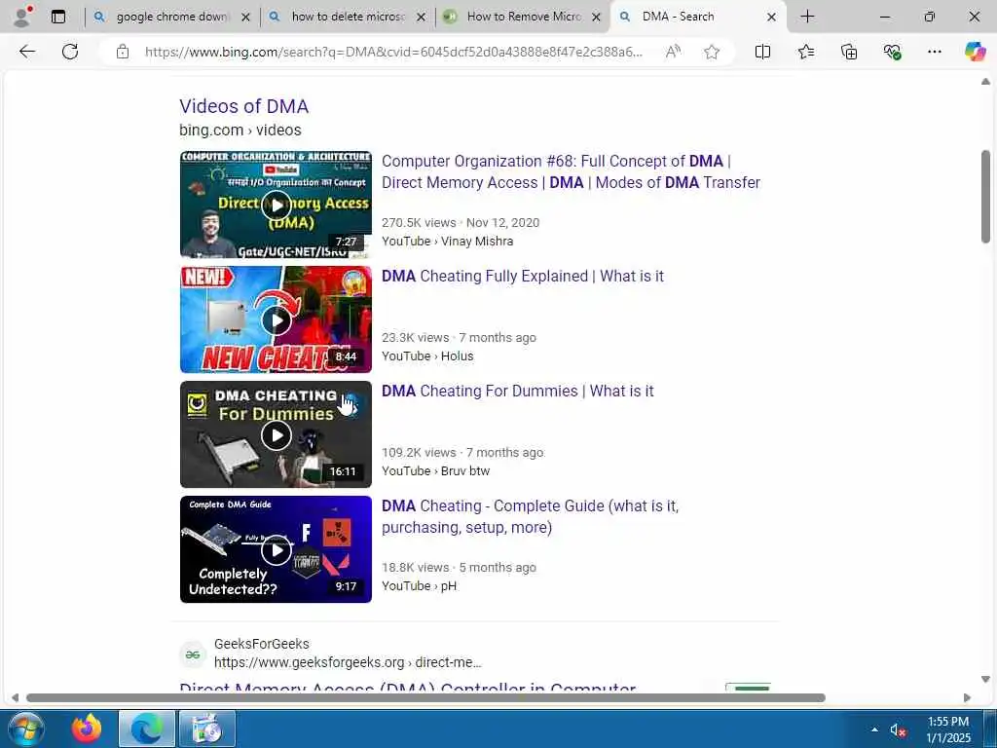Play the 'Completely Undetected??' video thumbnail
This screenshot has height=748, width=997.
[x=276, y=549]
